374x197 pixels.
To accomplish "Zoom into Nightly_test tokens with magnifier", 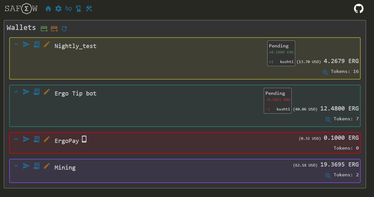I will (325, 72).
